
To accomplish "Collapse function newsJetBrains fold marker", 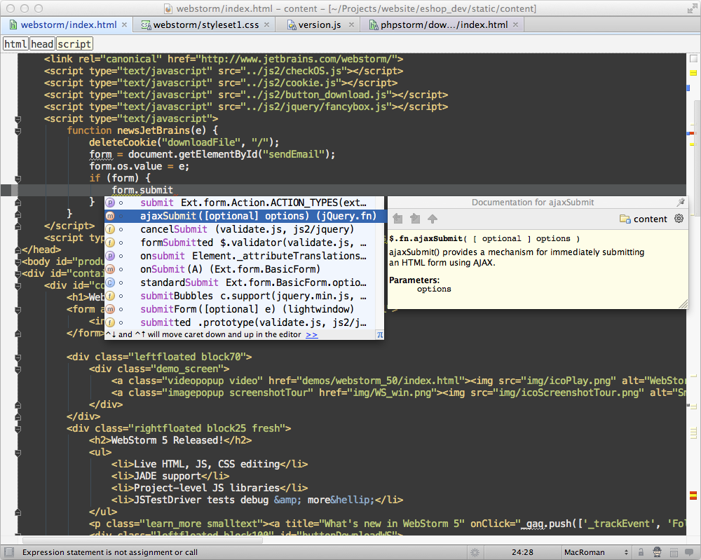I will (18, 131).
